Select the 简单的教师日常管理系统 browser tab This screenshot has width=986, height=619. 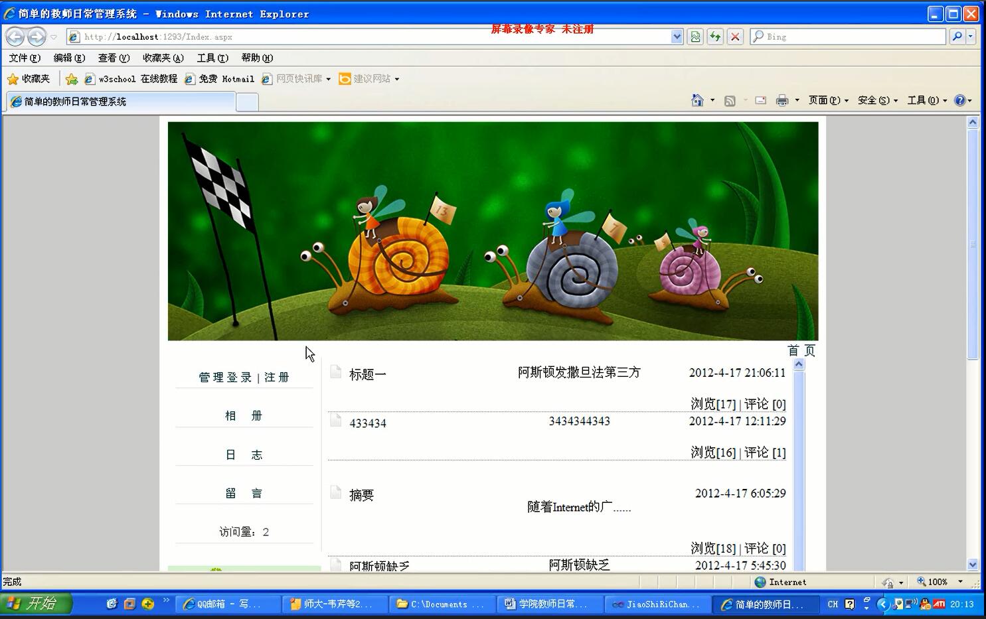point(121,102)
